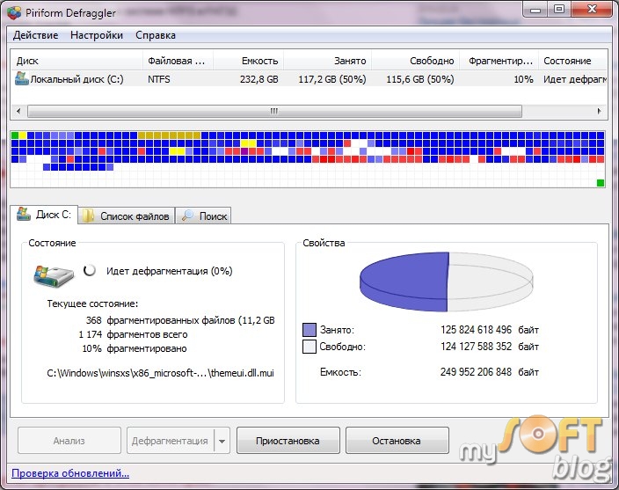Click the 232,8 GB capacity cell
The width and height of the screenshot is (619, 490).
pyautogui.click(x=259, y=79)
